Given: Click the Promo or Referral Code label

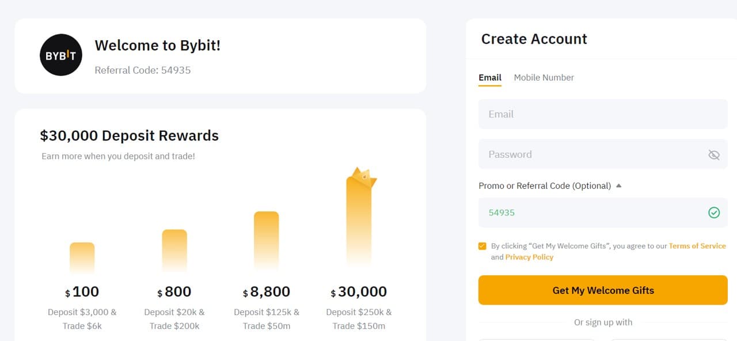Looking at the screenshot, I should pyautogui.click(x=545, y=185).
